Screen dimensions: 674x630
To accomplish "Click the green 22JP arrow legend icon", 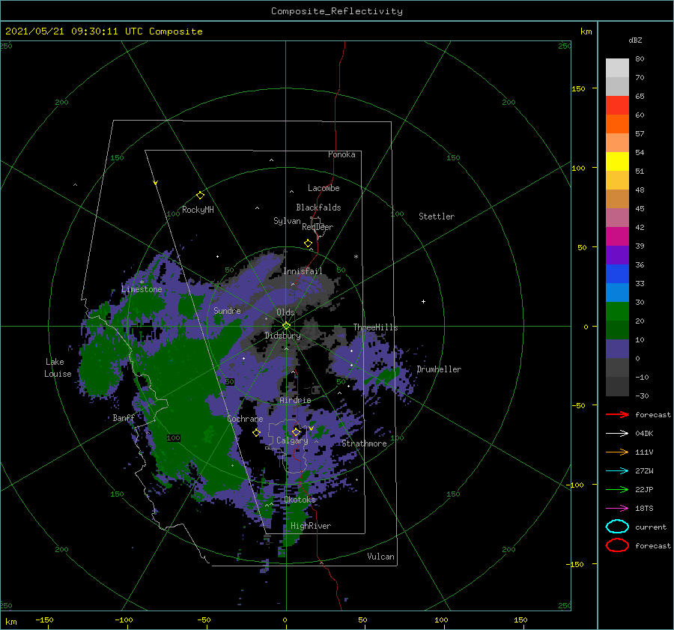I will (x=617, y=489).
